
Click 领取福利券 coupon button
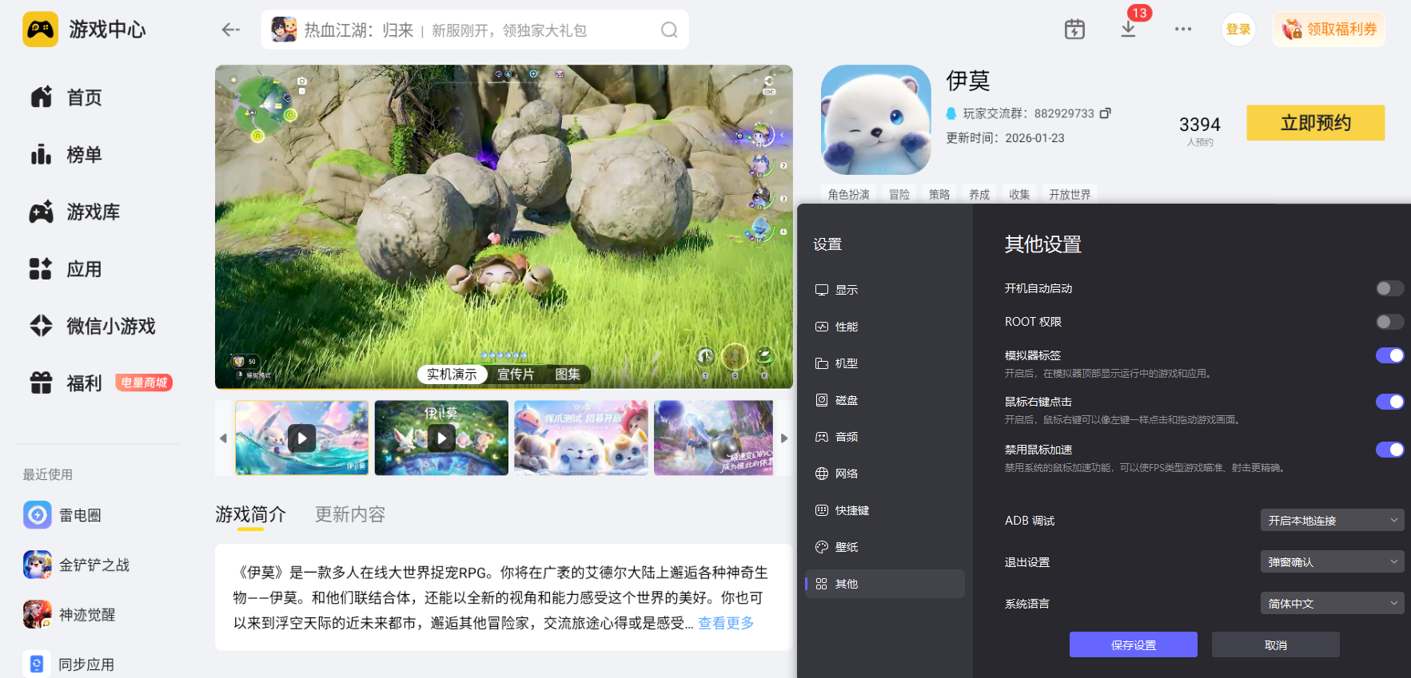[x=1329, y=30]
